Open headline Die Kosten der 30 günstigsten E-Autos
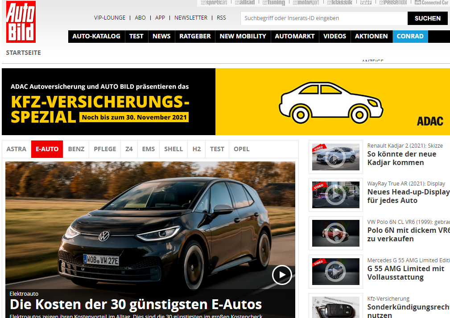This screenshot has height=318, width=450. click(136, 305)
